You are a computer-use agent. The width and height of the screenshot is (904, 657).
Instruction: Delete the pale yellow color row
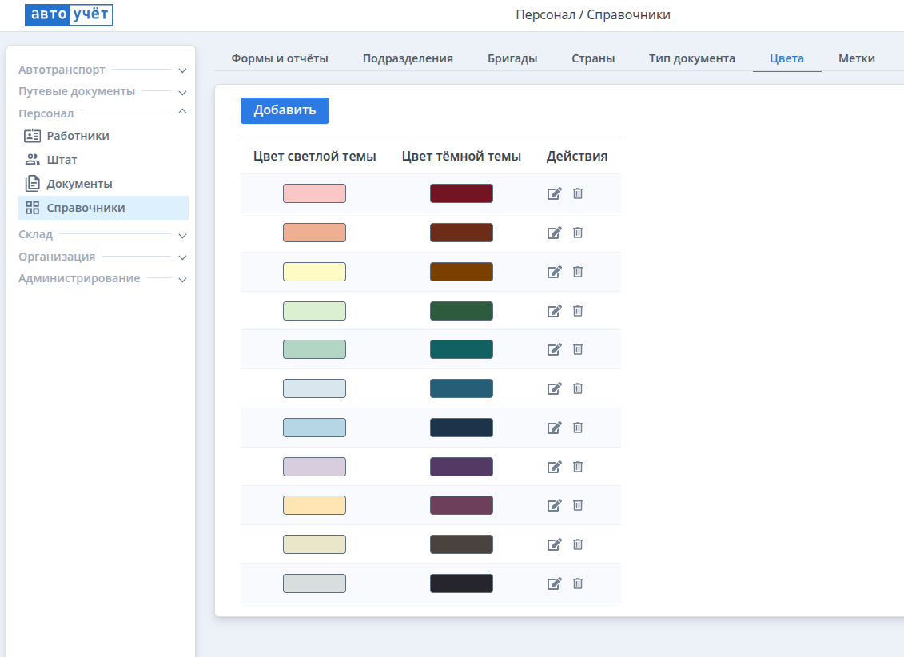coord(578,272)
